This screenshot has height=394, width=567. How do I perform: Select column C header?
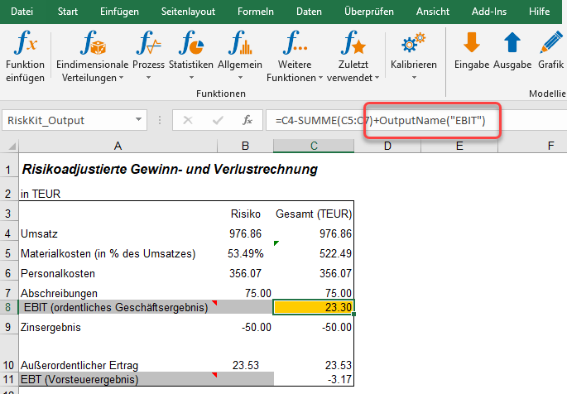tap(314, 146)
